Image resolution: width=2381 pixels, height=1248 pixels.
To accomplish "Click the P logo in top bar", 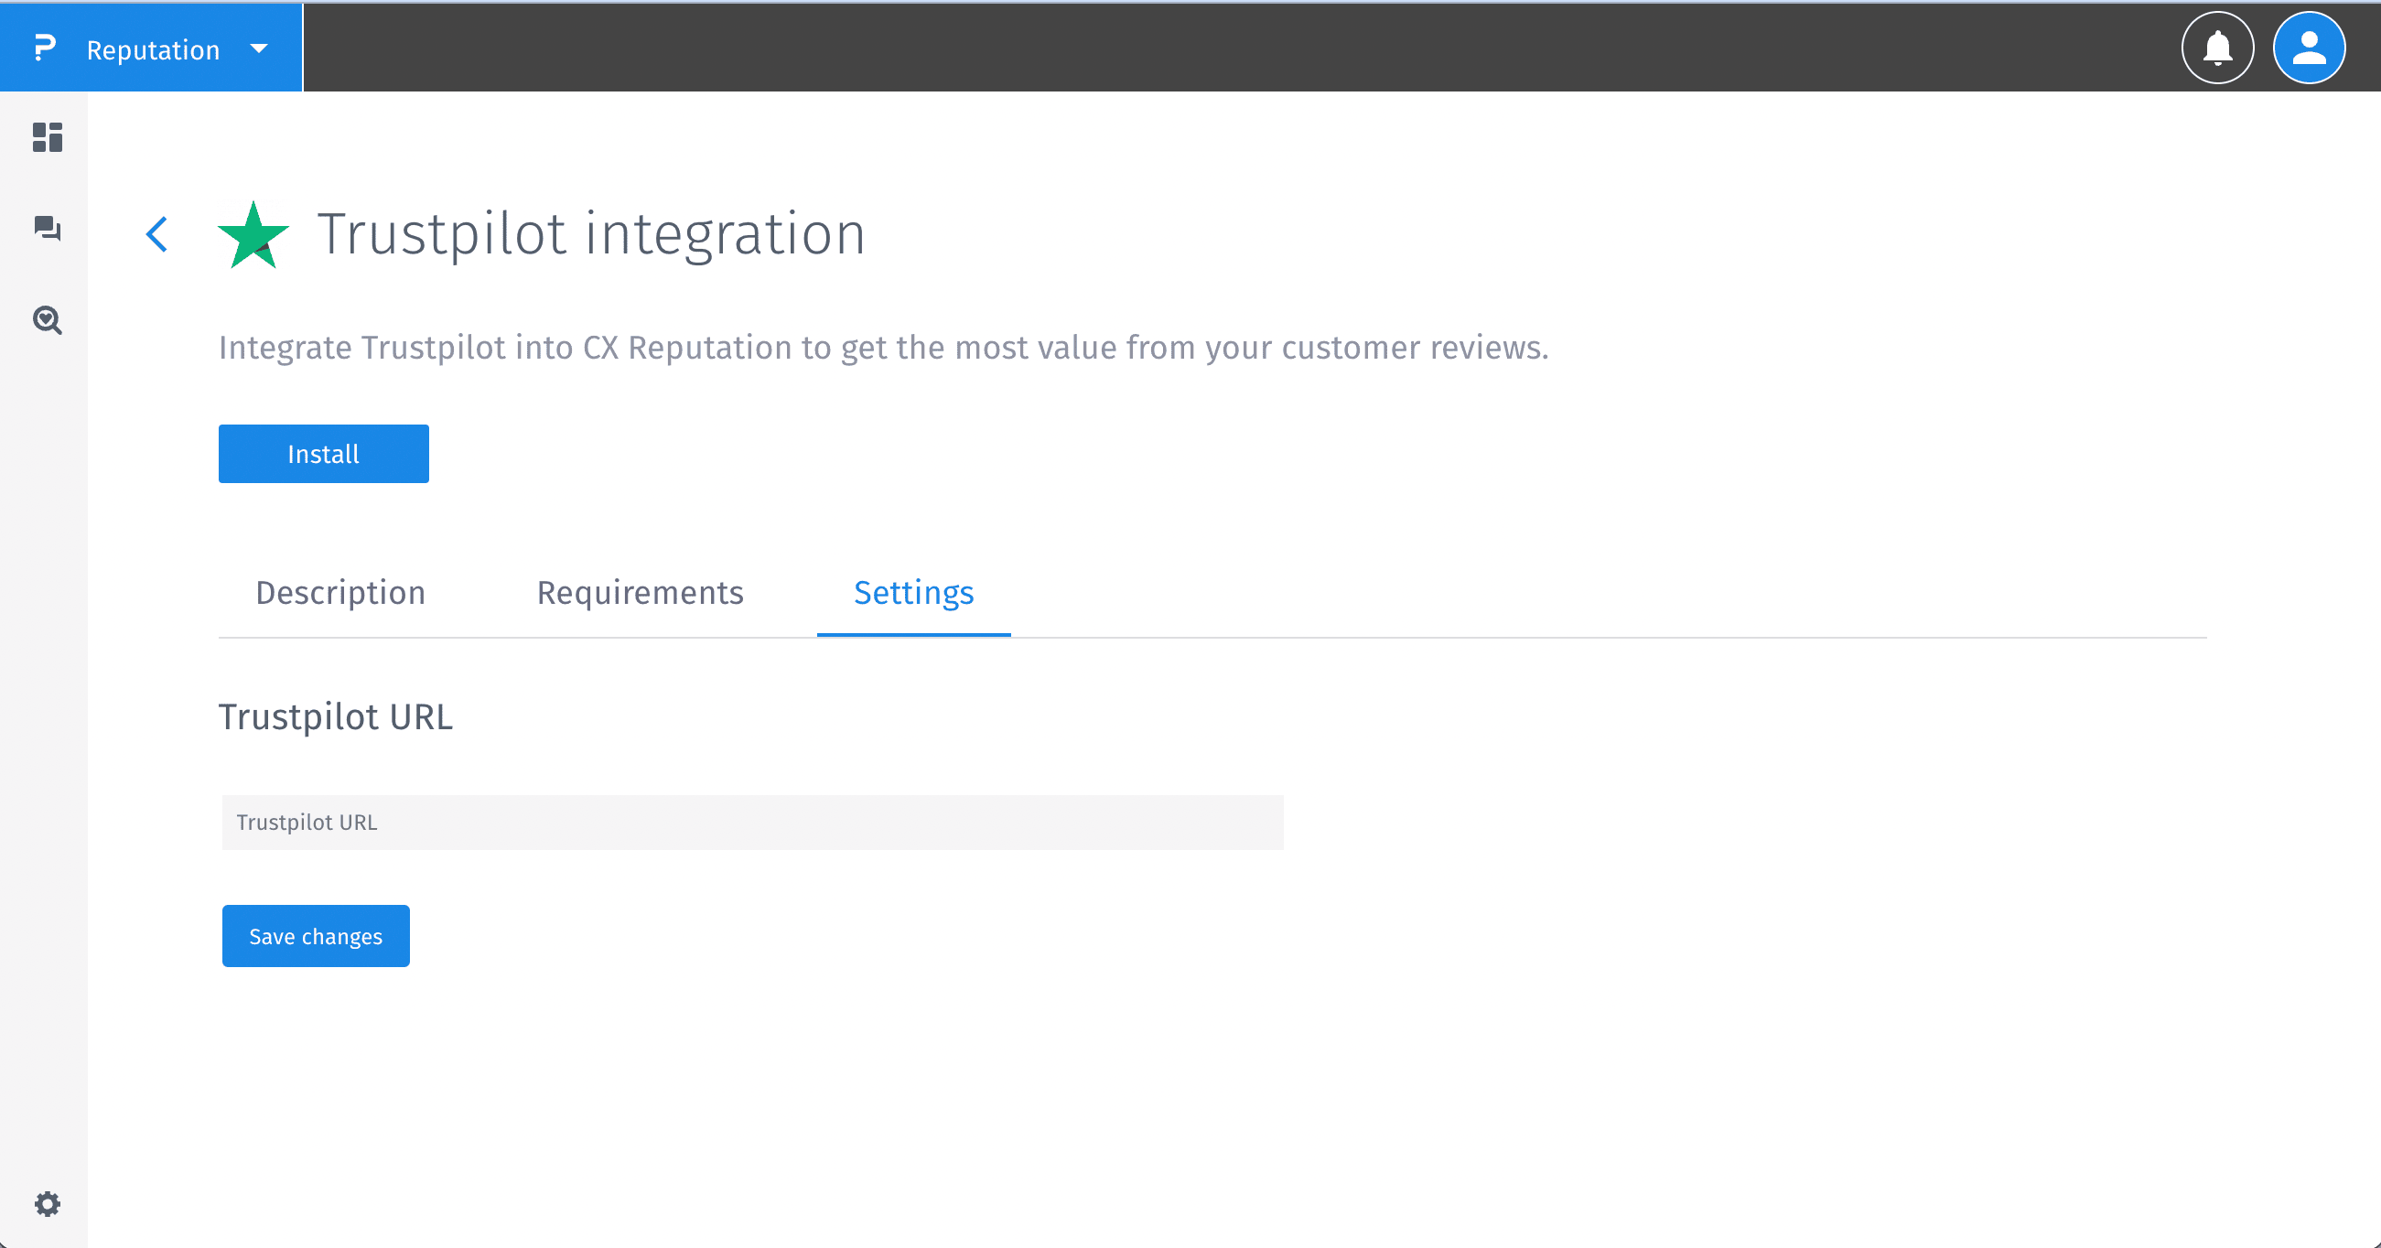I will coord(44,48).
